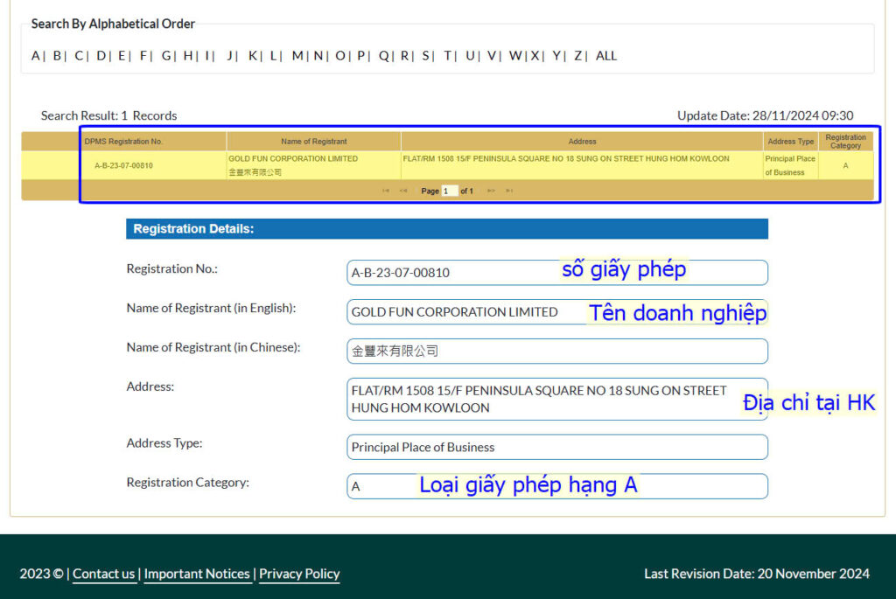Open the Privacy Policy footer link
896x599 pixels.
[299, 574]
